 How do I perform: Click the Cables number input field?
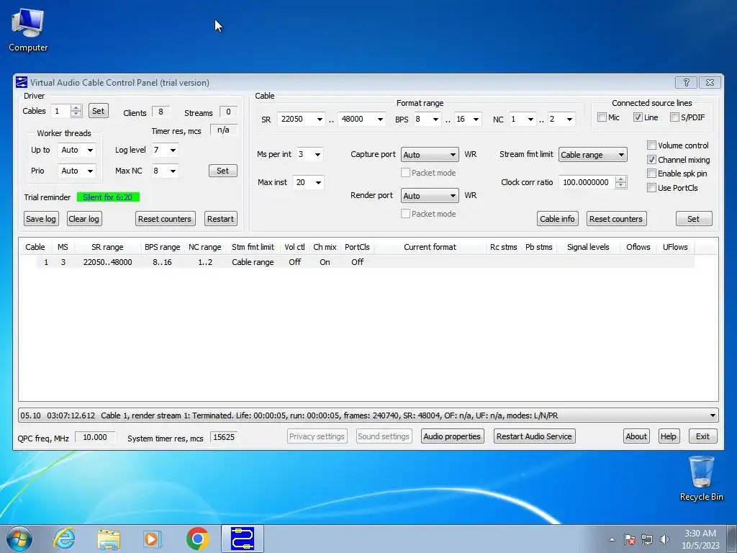tap(60, 111)
